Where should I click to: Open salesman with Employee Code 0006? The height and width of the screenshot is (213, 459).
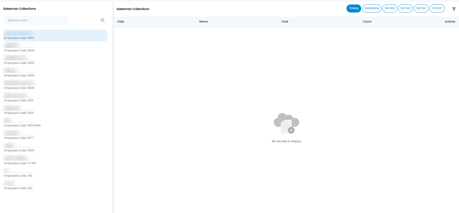point(55,73)
